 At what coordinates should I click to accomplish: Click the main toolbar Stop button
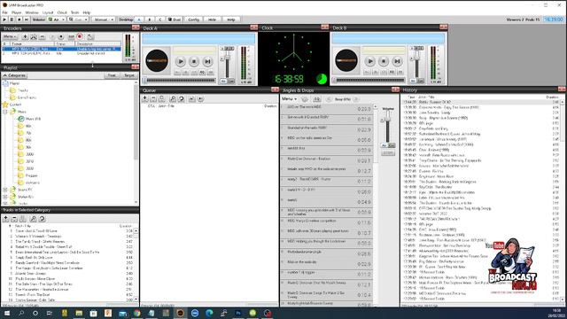pyautogui.click(x=19, y=19)
